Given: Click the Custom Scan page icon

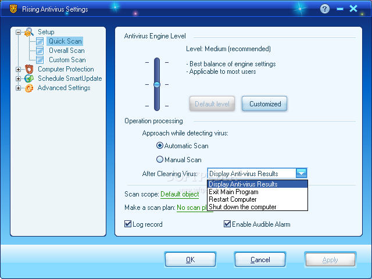Looking at the screenshot, I should coord(40,60).
